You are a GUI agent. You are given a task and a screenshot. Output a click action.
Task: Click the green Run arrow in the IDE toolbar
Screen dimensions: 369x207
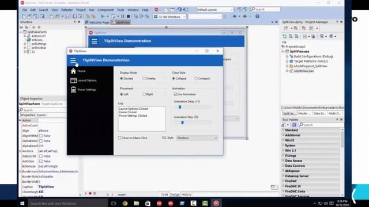click(x=103, y=17)
